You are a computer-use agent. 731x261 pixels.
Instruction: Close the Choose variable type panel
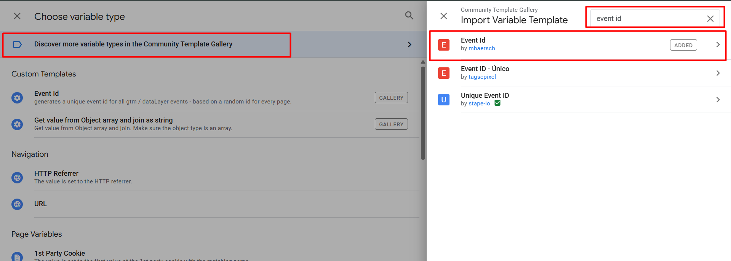[x=17, y=16]
